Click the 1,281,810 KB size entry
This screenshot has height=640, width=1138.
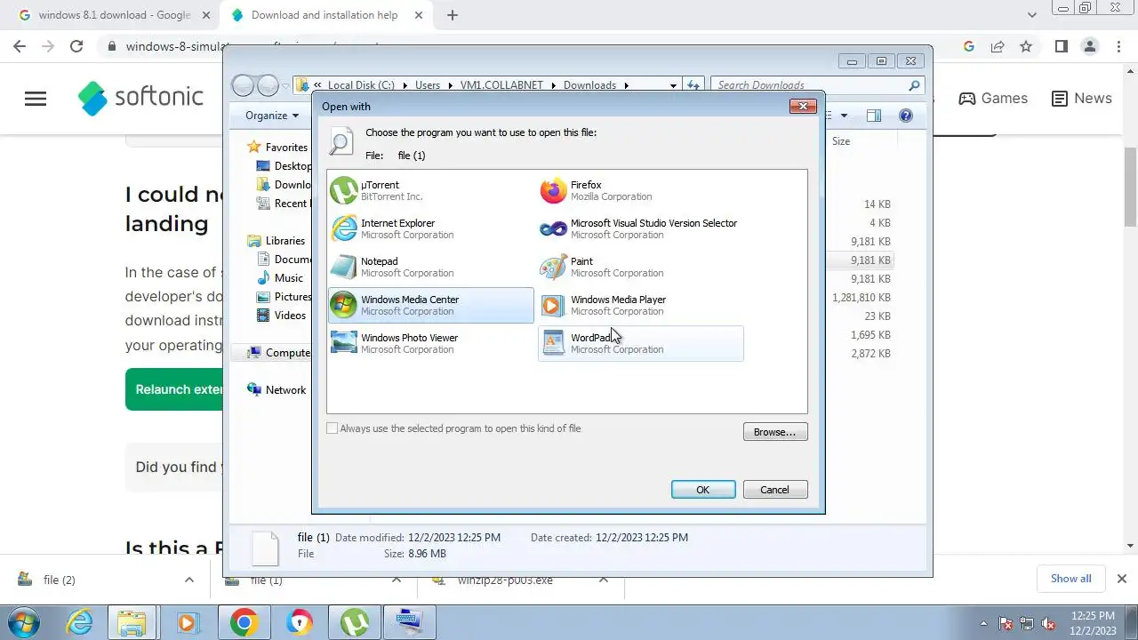coord(862,298)
